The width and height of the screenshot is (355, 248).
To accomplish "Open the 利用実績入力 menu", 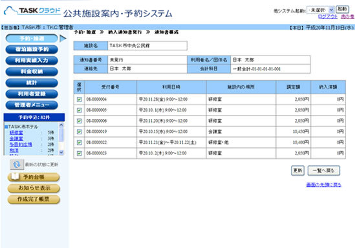I will 32,61.
